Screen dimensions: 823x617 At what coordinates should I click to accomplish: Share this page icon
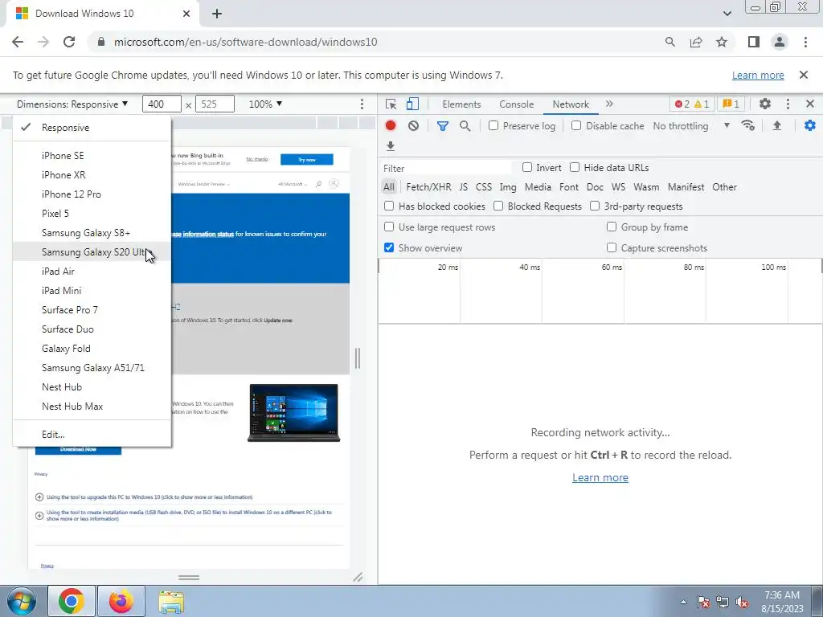click(x=696, y=42)
